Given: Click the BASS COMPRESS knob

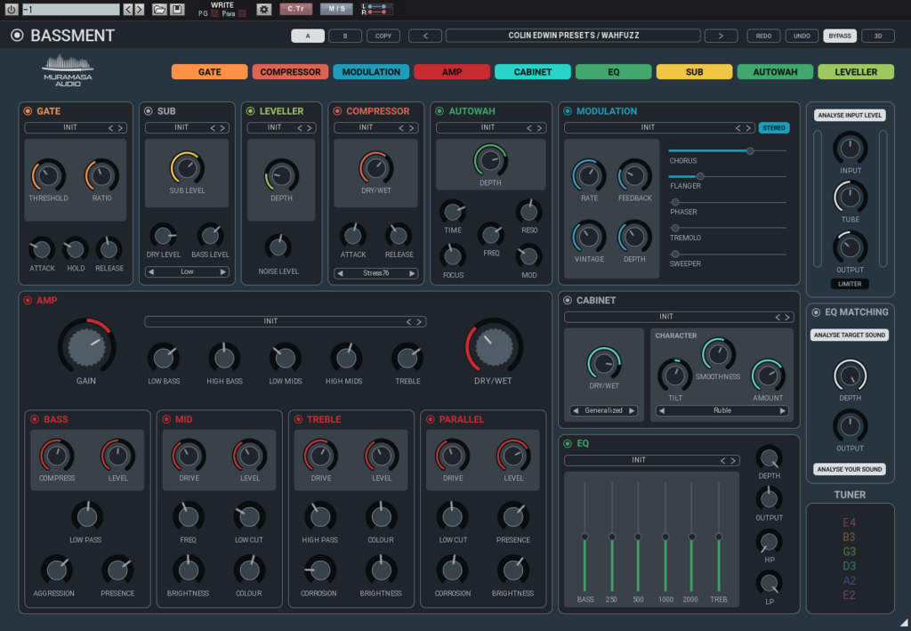Looking at the screenshot, I should [x=57, y=456].
